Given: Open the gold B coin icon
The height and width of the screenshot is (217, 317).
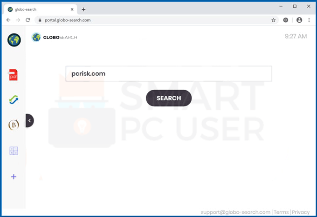Looking at the screenshot, I should (14, 125).
